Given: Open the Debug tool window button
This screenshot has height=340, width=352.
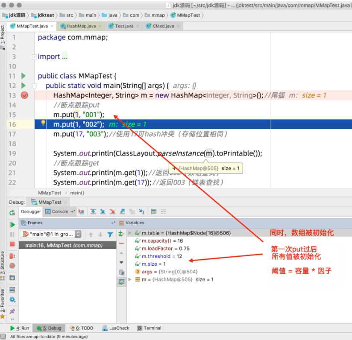Looking at the screenshot, I should pyautogui.click(x=49, y=328).
